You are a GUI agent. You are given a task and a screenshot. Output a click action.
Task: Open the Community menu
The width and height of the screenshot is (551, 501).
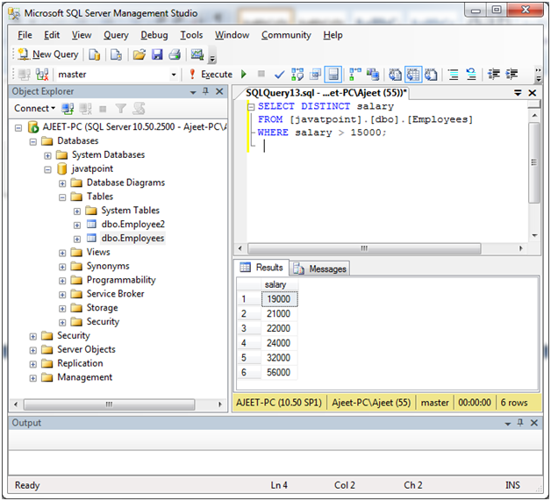286,35
